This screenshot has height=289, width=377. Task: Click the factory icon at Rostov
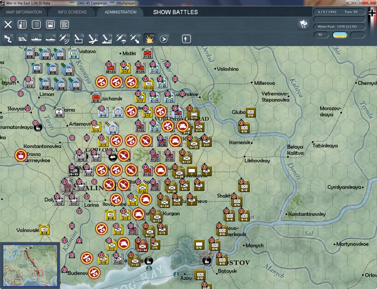tap(207, 261)
